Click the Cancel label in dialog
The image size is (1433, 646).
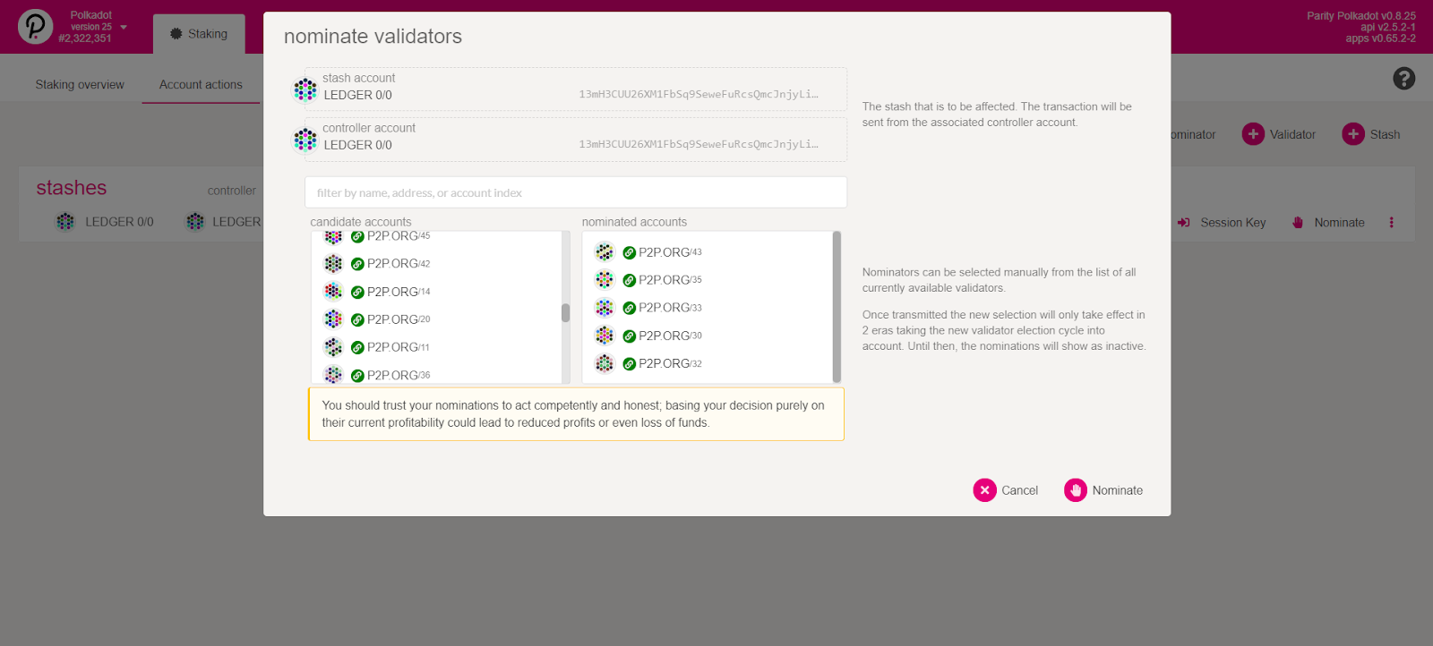pyautogui.click(x=1019, y=490)
